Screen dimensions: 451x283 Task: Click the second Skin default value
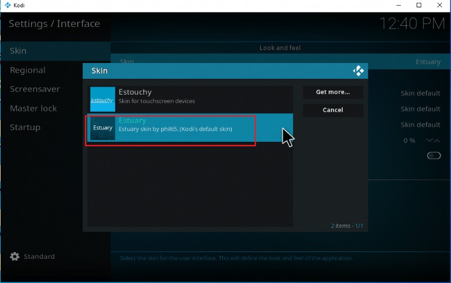421,109
